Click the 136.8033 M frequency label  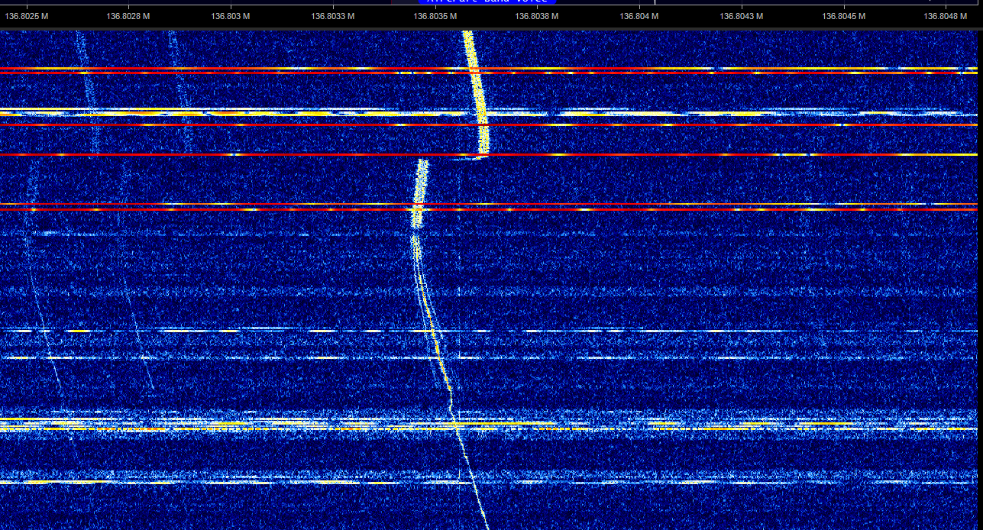pos(332,16)
